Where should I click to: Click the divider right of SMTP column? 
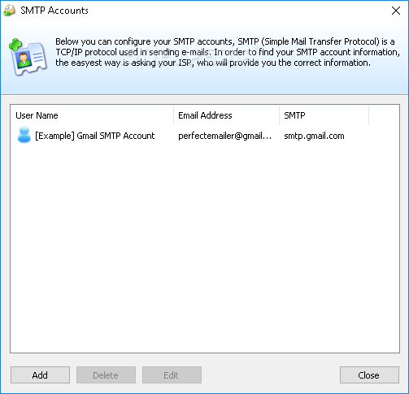tap(368, 115)
